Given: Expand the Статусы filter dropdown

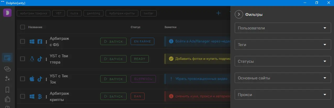Looking at the screenshot, I should (283, 61).
